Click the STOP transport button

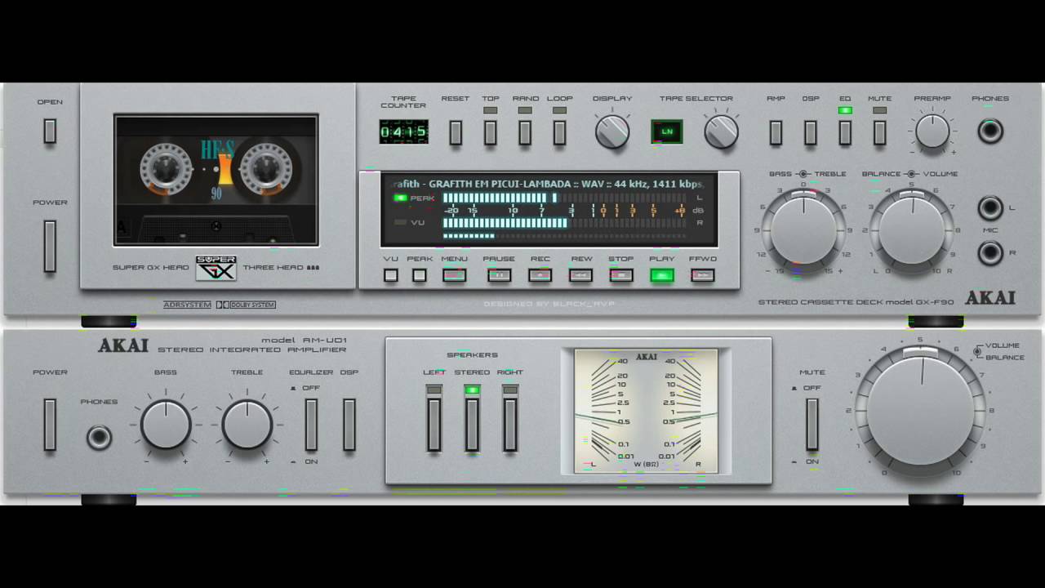621,275
